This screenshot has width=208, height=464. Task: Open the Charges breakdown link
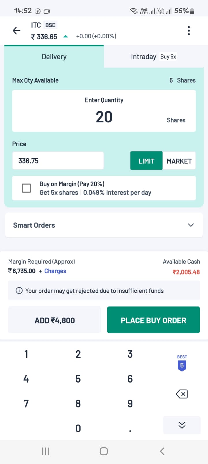tap(55, 271)
